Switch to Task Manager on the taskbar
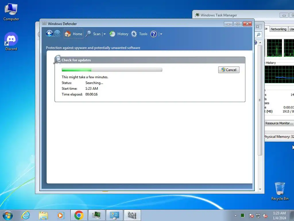The image size is (294, 221). (x=97, y=215)
